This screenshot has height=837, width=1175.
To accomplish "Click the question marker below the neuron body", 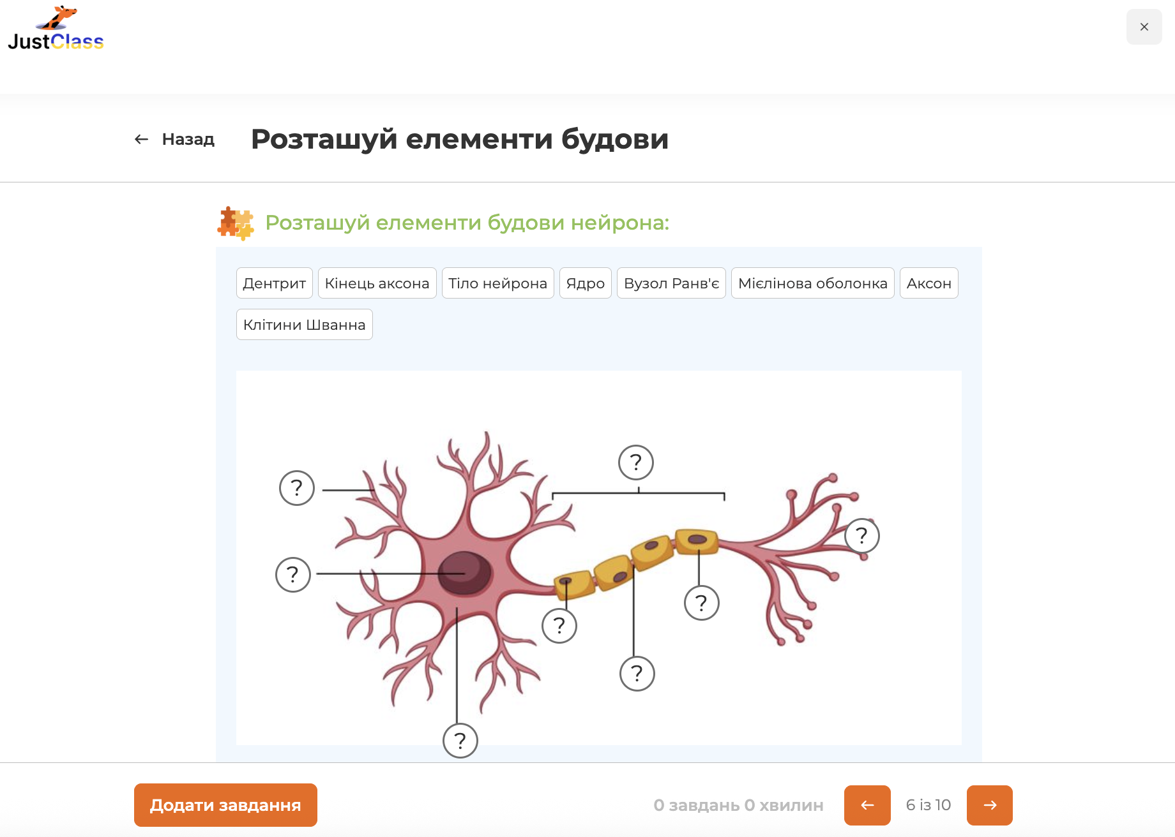I will pos(460,740).
